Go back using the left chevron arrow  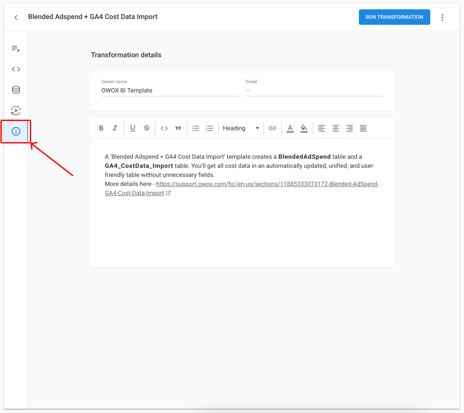16,17
